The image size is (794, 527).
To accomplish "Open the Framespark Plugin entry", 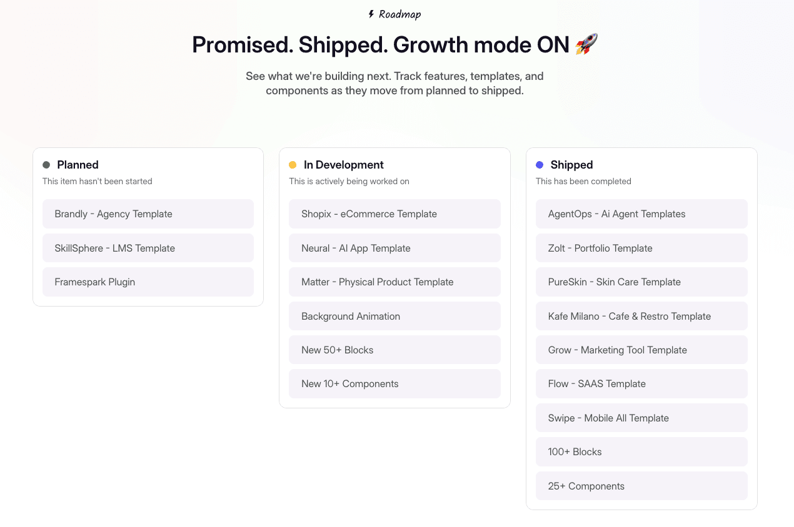I will 148,282.
